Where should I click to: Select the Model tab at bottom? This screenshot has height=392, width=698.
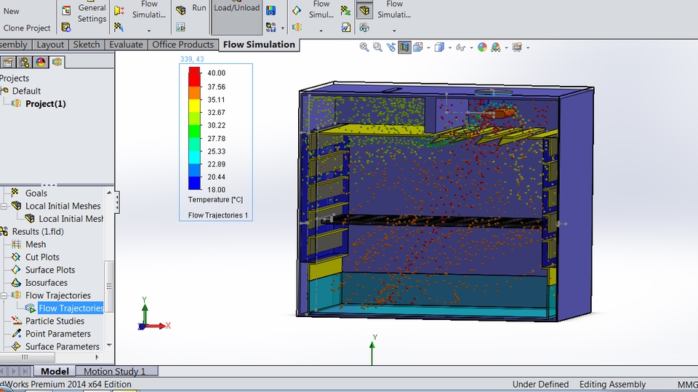(55, 371)
